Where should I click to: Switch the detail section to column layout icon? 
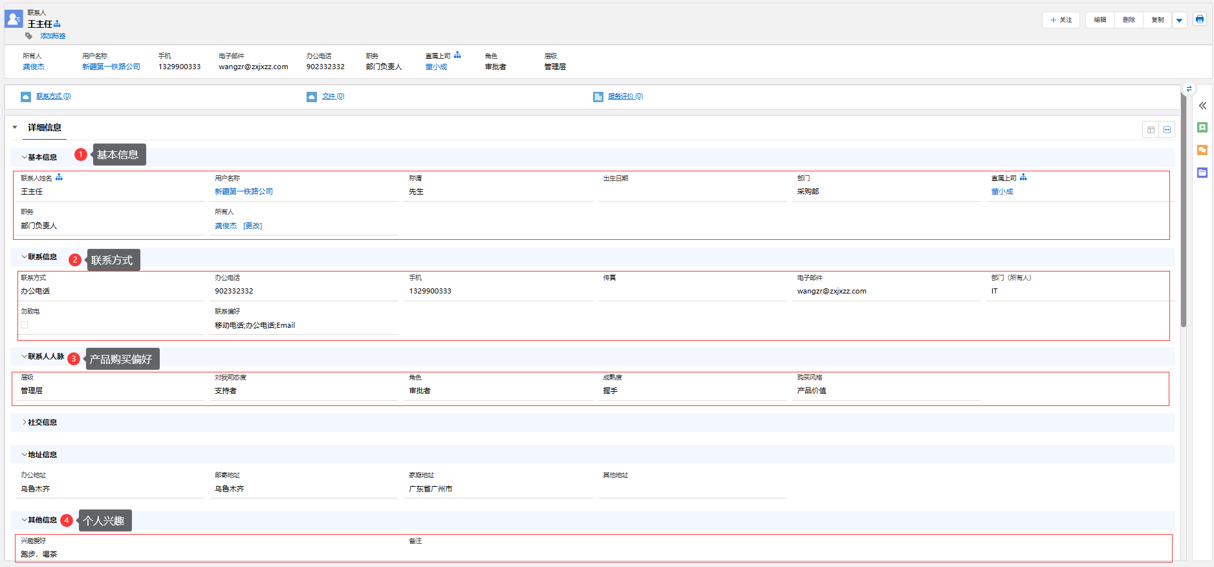pos(1151,130)
